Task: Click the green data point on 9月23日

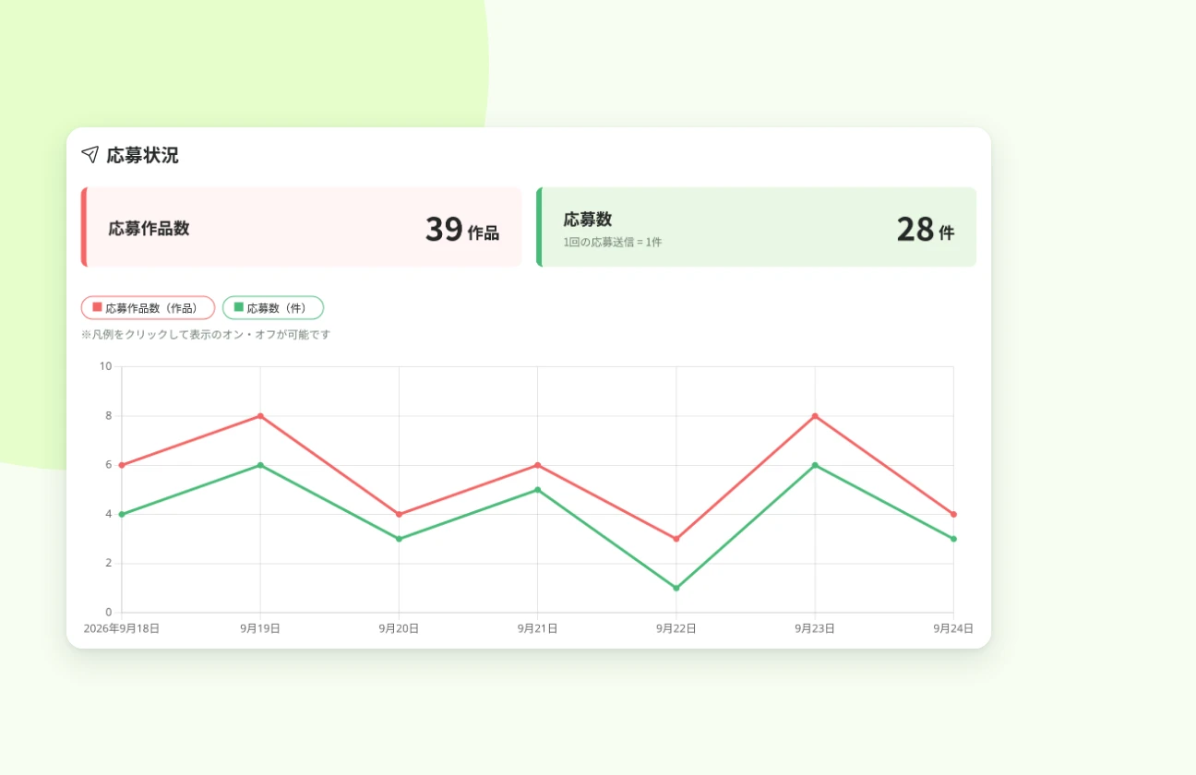Action: tap(815, 465)
